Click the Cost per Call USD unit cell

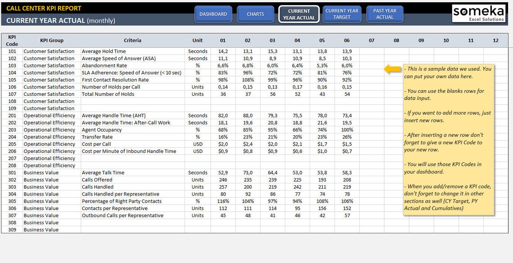coord(197,144)
